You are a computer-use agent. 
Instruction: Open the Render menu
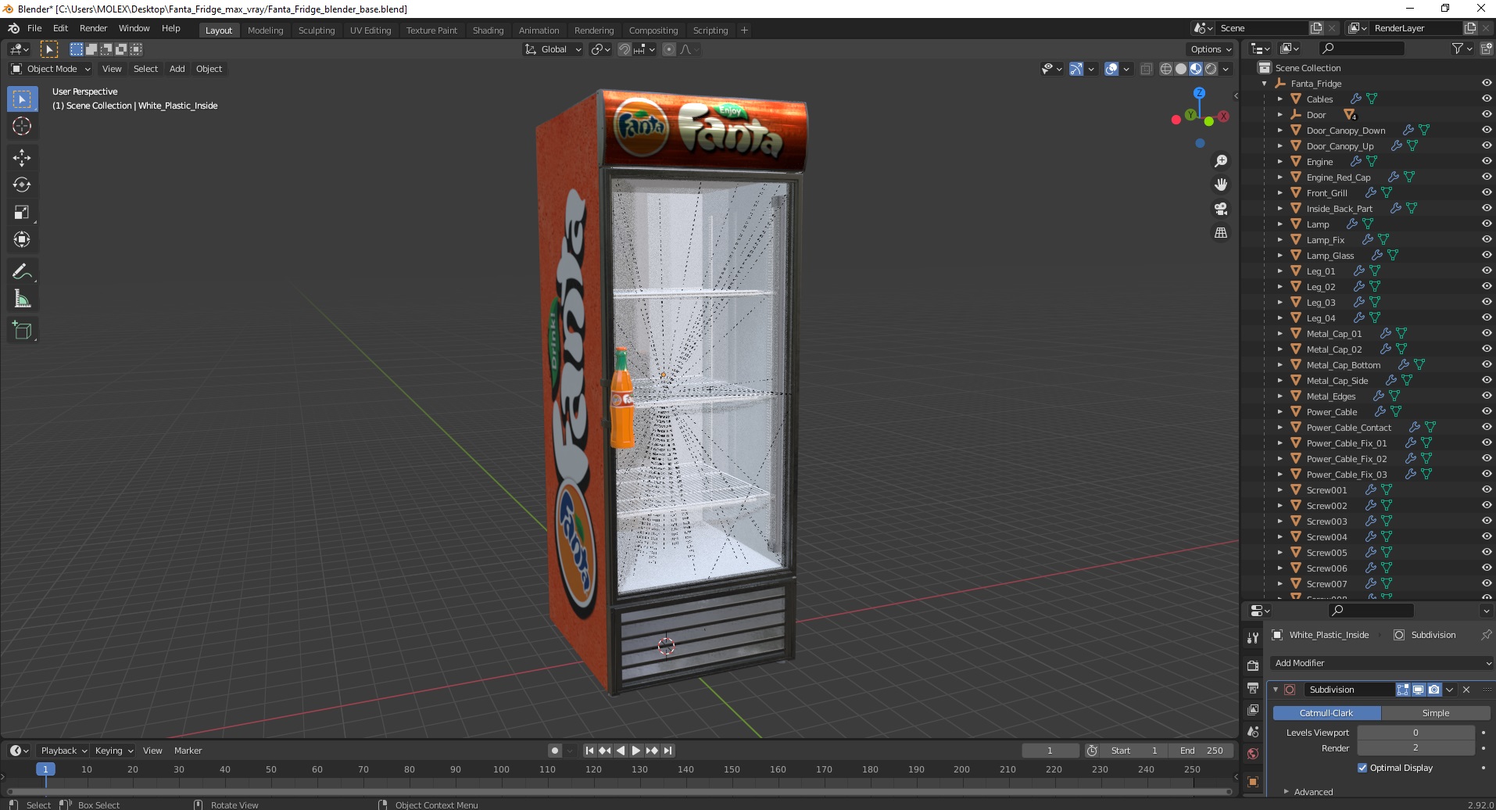point(93,28)
